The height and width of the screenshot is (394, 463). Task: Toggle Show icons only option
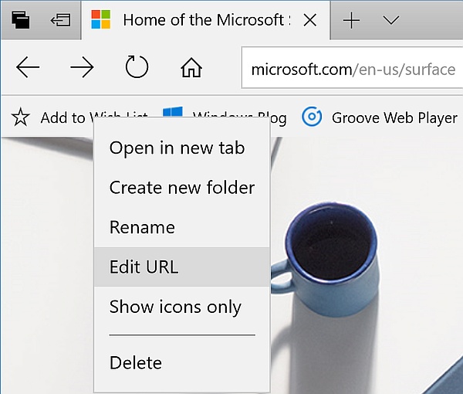(x=175, y=307)
